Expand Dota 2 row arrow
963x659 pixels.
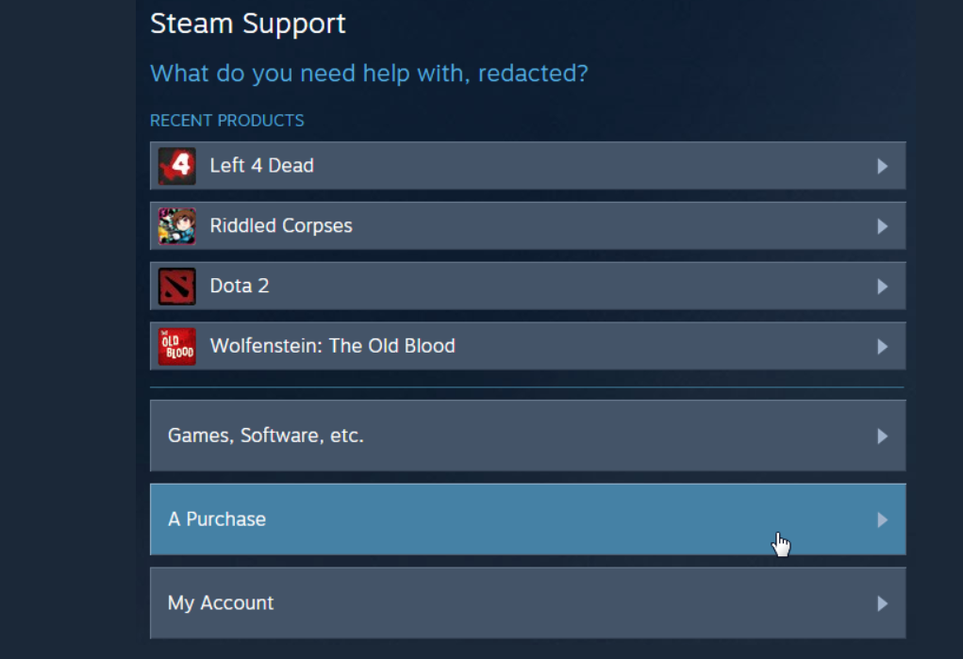tap(883, 287)
